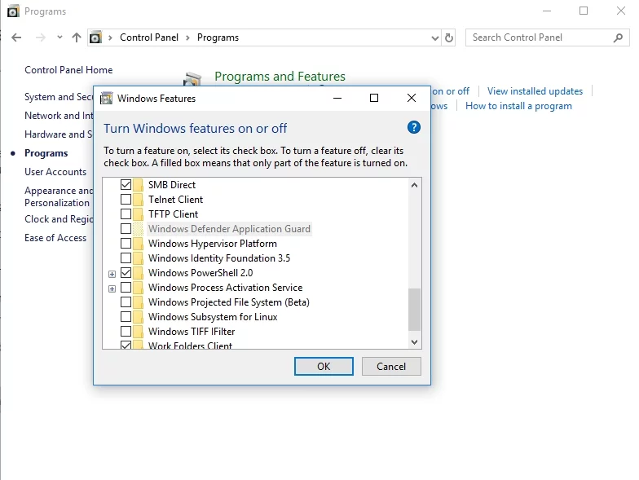Viewport: 639px width, 480px height.
Task: Open Programs and Features heading link
Action: coord(280,77)
